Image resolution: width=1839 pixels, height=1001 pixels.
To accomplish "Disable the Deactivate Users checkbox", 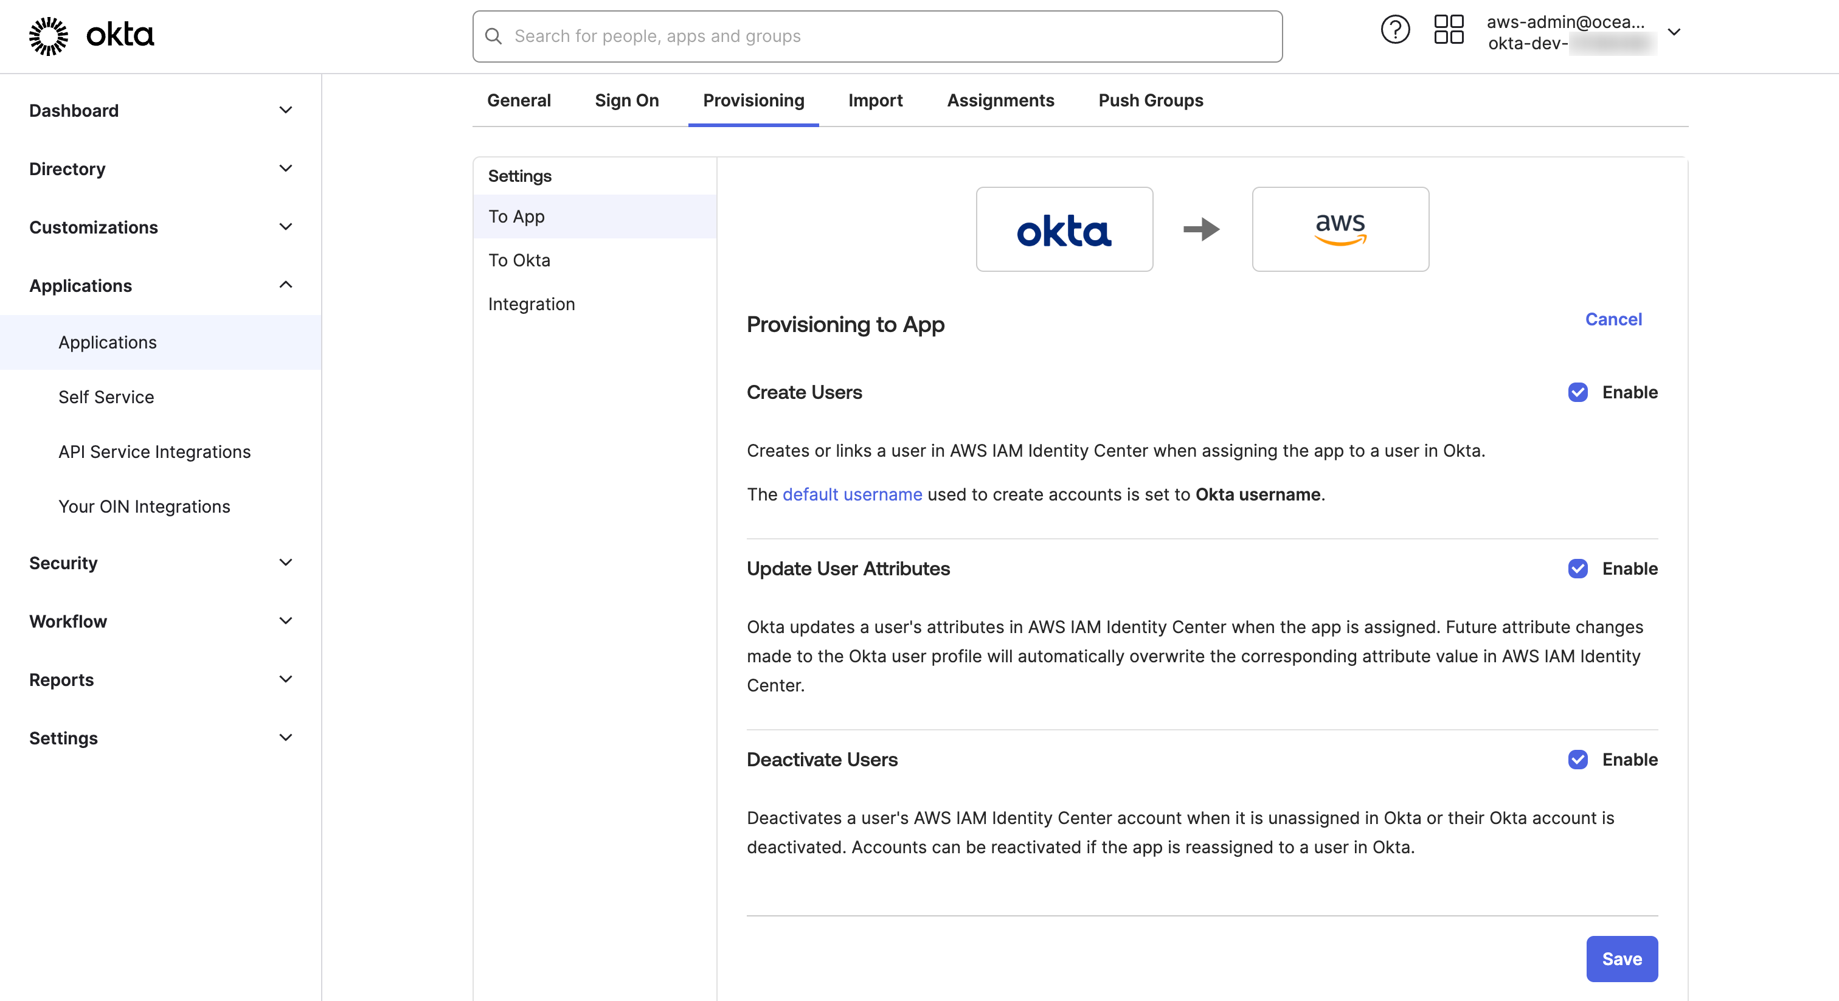I will 1578,760.
